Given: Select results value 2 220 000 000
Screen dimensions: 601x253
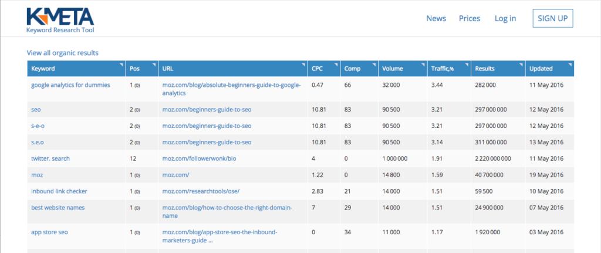Looking at the screenshot, I should point(493,158).
